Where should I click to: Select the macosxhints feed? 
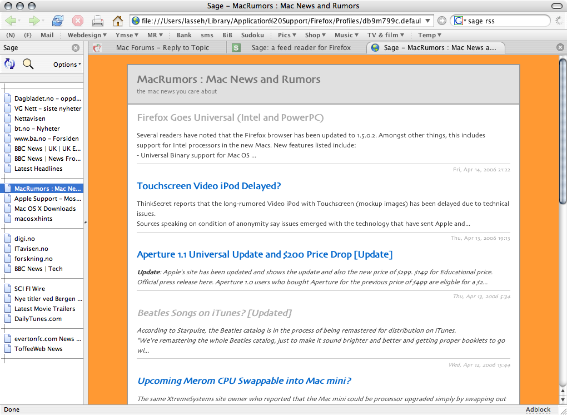[x=42, y=219]
